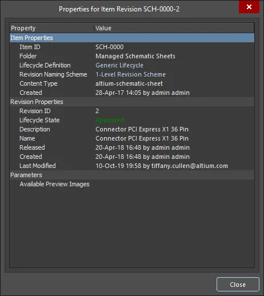This screenshot has width=264, height=296.
Task: Select the Last Modified row
Action: [x=132, y=166]
